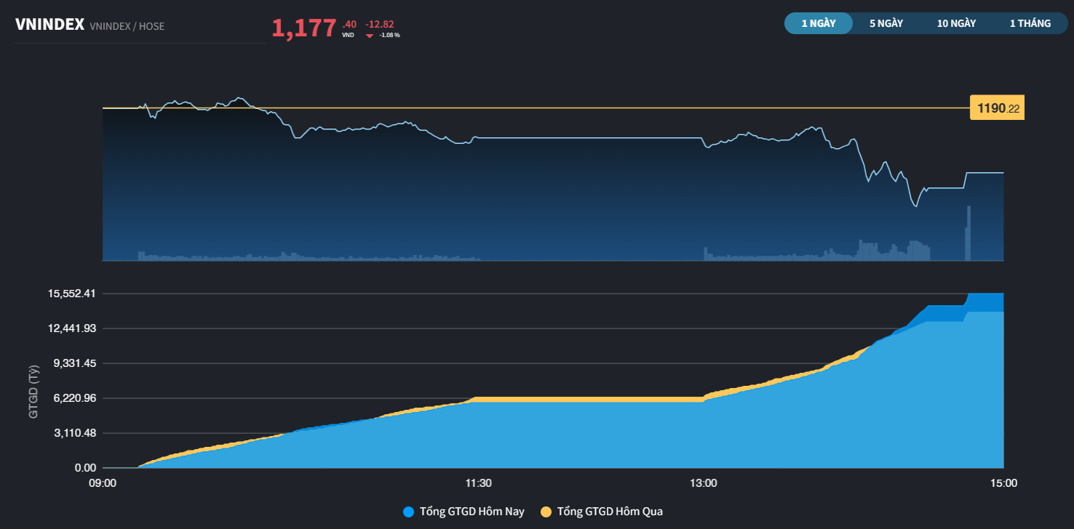This screenshot has height=529, width=1074.
Task: Click the VNINDEX symbol title
Action: (x=49, y=25)
